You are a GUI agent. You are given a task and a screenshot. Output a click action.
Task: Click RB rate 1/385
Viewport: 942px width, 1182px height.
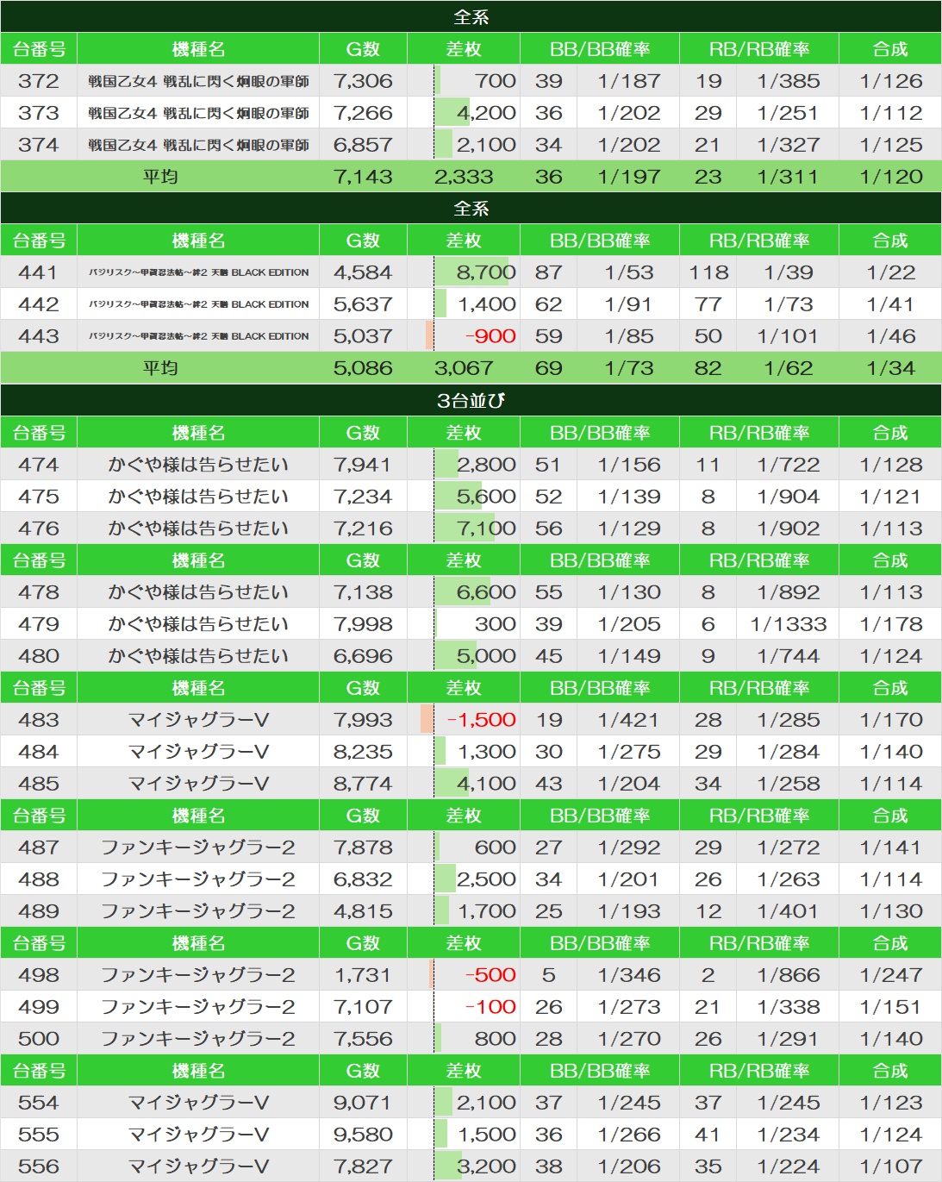pyautogui.click(x=789, y=81)
